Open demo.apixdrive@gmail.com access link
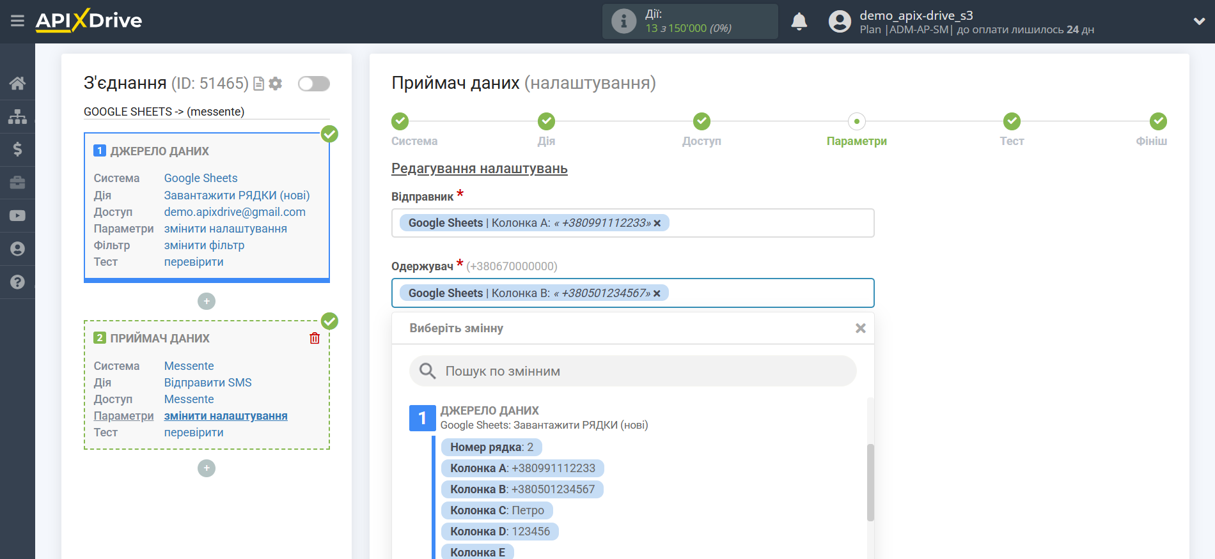Viewport: 1215px width, 559px height. 235,212
